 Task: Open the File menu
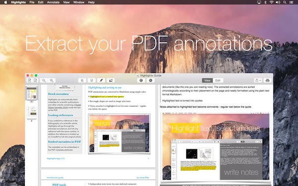click(32, 2)
